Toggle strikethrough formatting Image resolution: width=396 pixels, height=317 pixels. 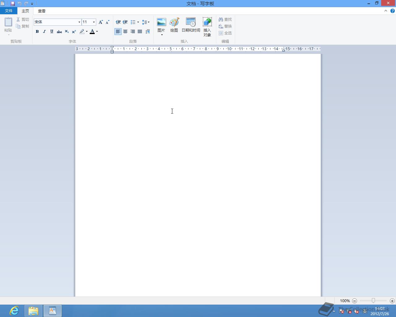[59, 32]
